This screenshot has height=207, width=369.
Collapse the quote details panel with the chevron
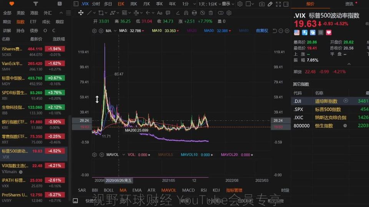[349, 64]
